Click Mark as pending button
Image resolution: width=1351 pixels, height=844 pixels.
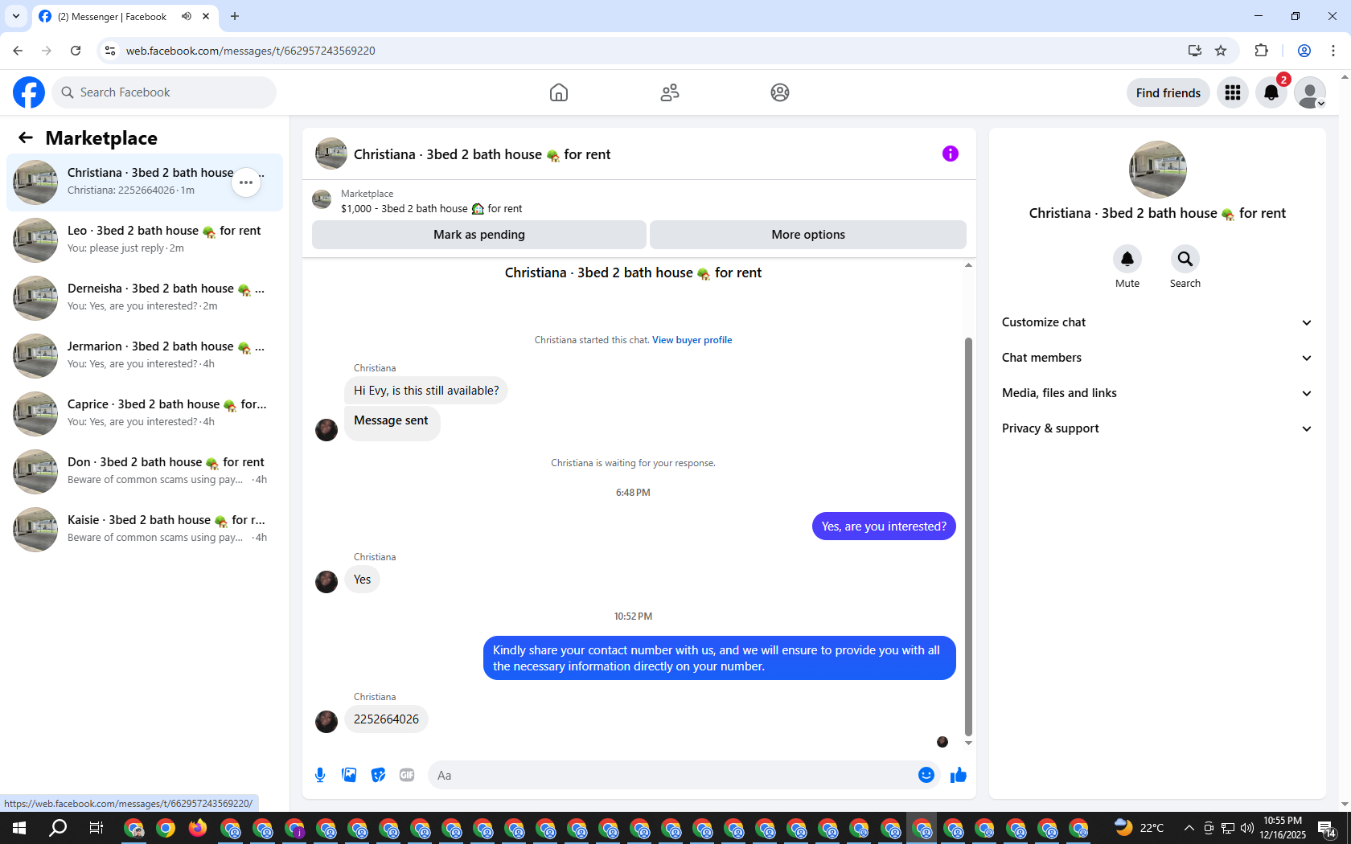pos(479,235)
